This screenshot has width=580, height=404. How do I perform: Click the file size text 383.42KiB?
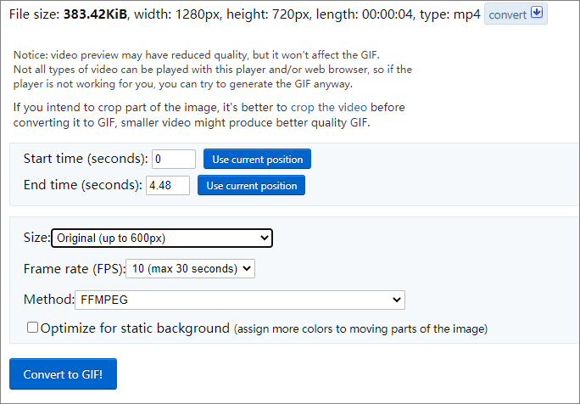[x=95, y=14]
